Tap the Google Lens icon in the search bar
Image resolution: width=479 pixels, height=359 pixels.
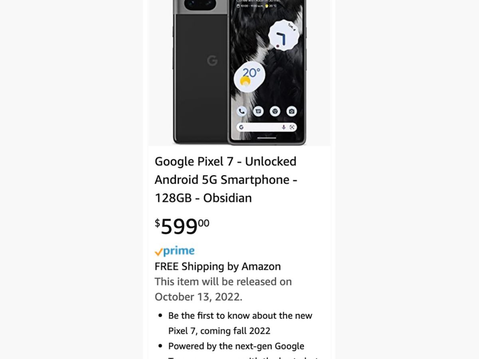point(292,127)
